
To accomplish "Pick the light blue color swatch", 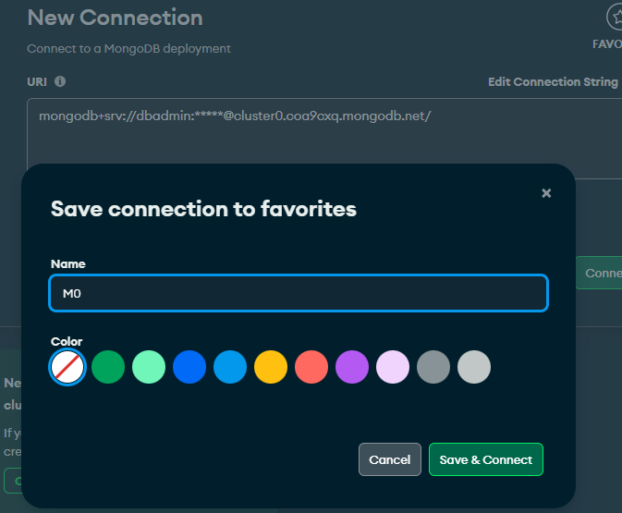I will pyautogui.click(x=230, y=367).
